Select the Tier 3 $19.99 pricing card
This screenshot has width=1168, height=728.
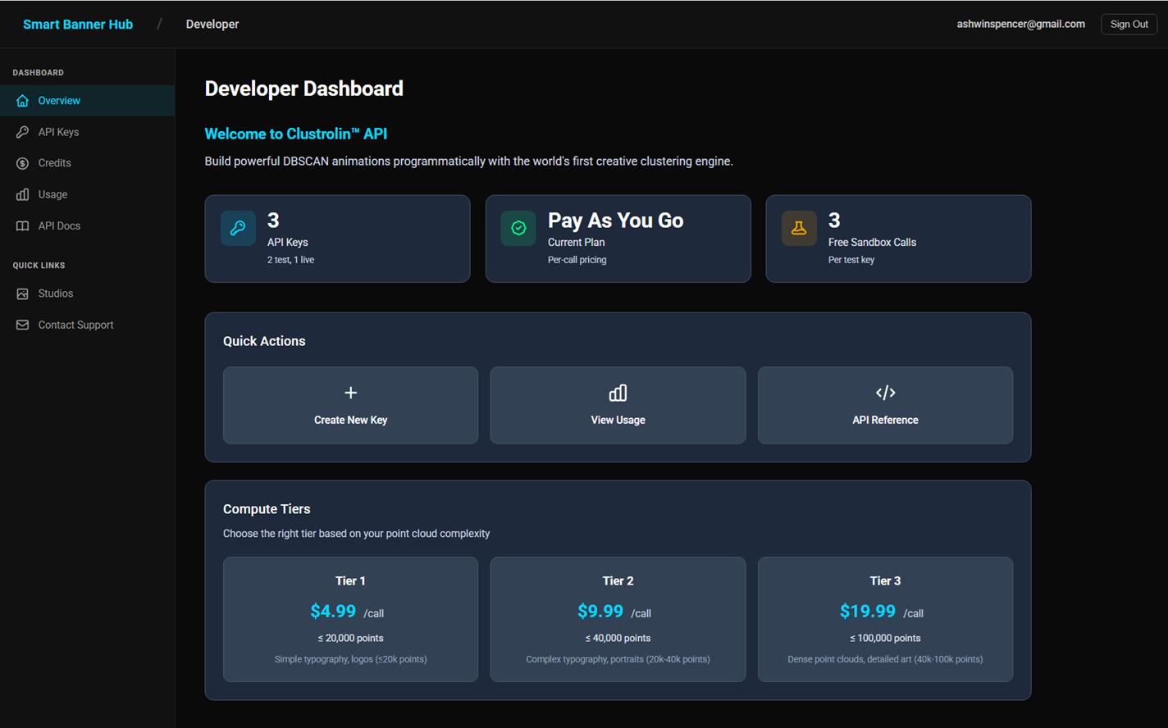(885, 619)
